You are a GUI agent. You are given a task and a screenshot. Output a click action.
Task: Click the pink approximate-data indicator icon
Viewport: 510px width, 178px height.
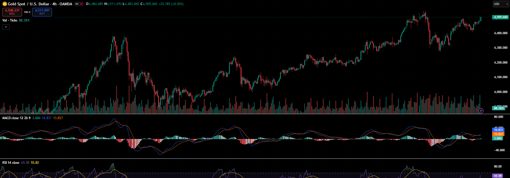81,4
